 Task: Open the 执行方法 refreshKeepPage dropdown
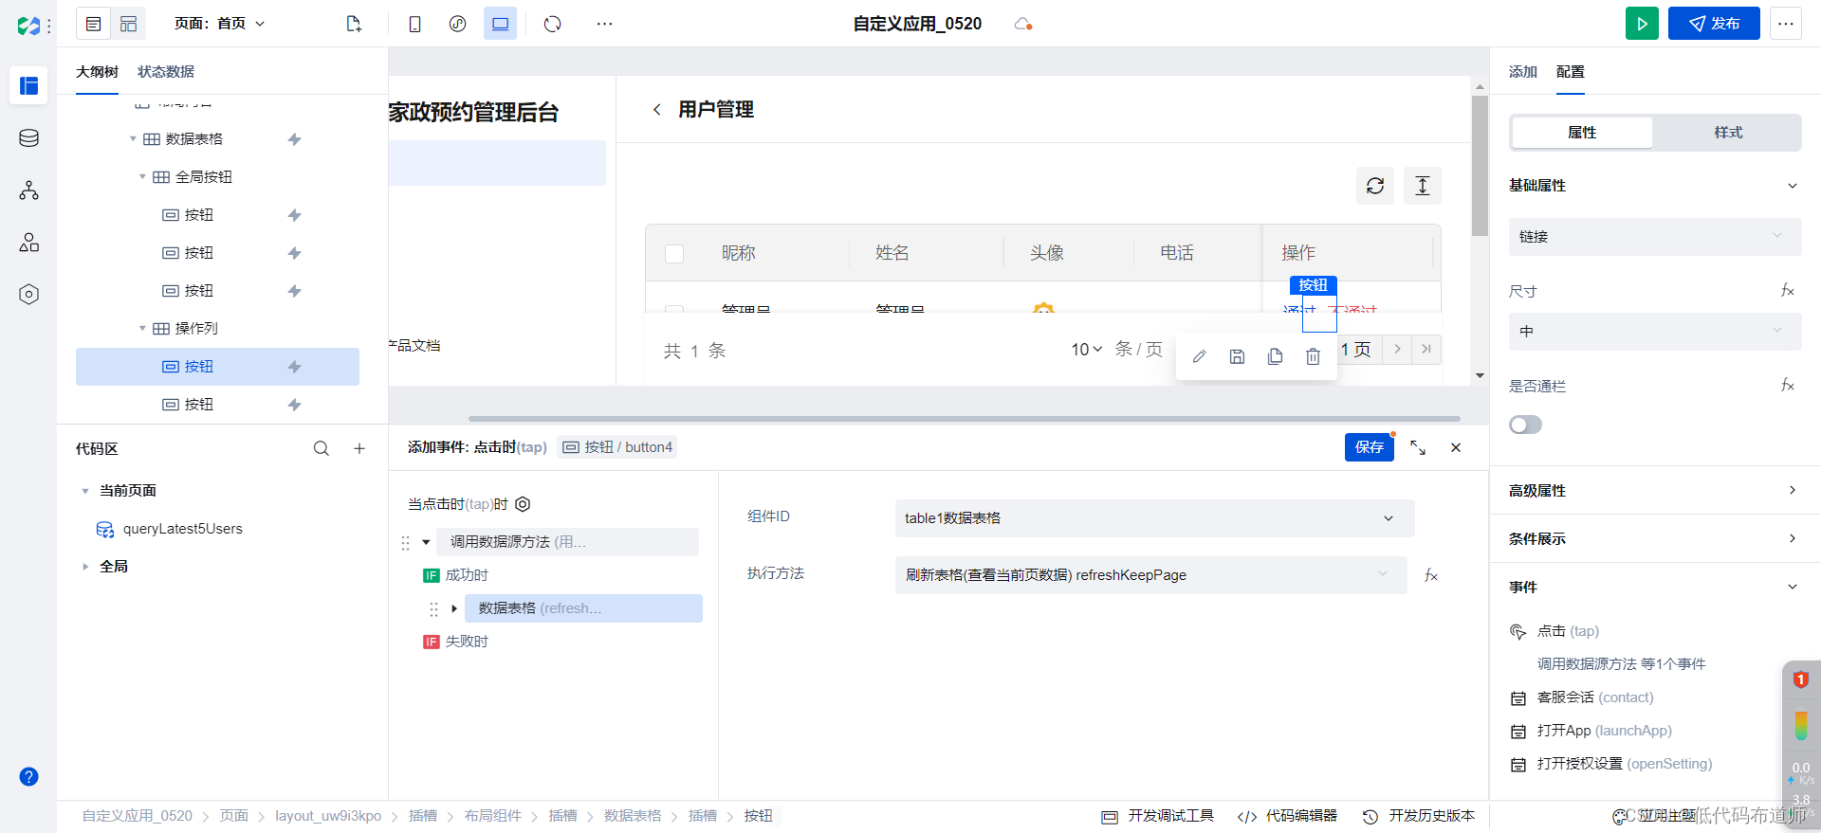point(1150,575)
